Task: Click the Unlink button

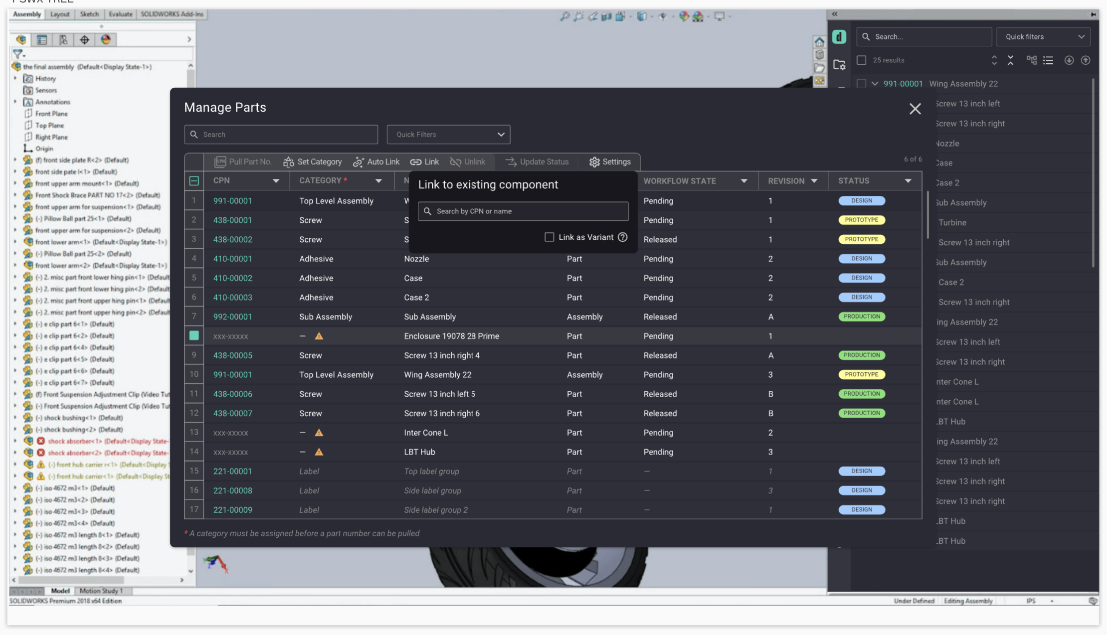Action: click(x=468, y=161)
